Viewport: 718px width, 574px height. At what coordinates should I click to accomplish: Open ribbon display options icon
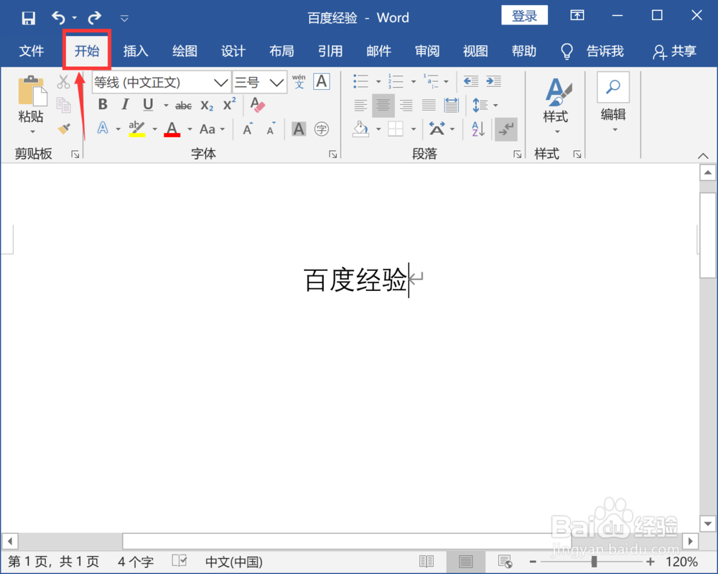point(577,16)
